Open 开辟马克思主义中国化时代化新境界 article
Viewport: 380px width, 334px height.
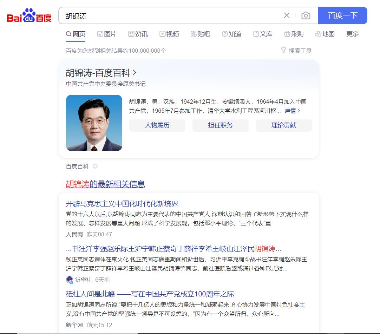coord(122,204)
